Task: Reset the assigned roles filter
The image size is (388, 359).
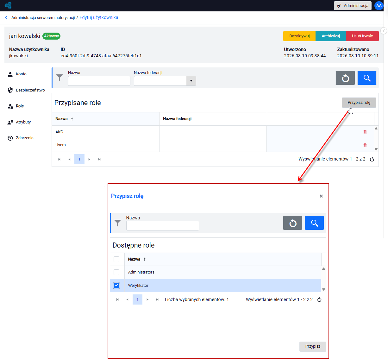Action: 345,78
